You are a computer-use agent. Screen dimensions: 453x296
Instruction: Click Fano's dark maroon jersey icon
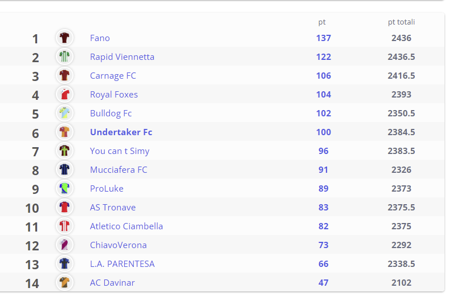click(x=64, y=38)
